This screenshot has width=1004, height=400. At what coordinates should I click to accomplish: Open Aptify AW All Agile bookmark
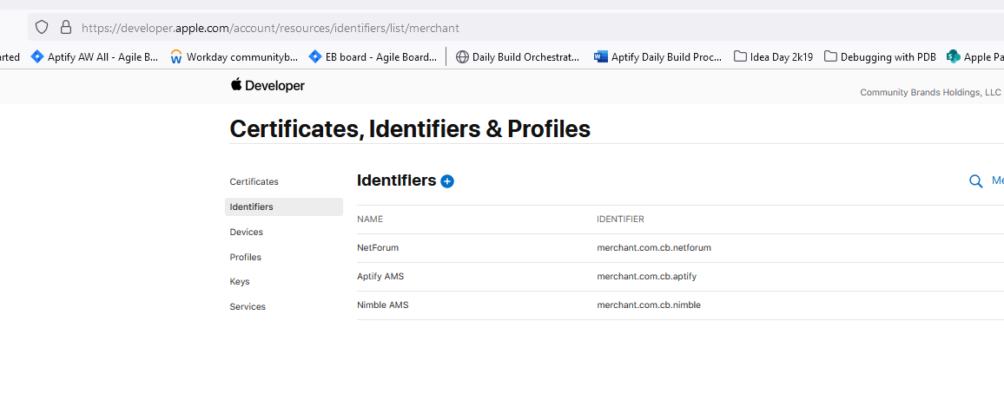95,57
